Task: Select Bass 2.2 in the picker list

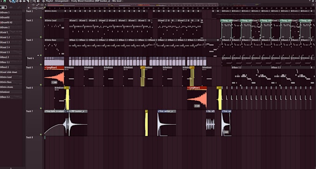Action: 11,97
